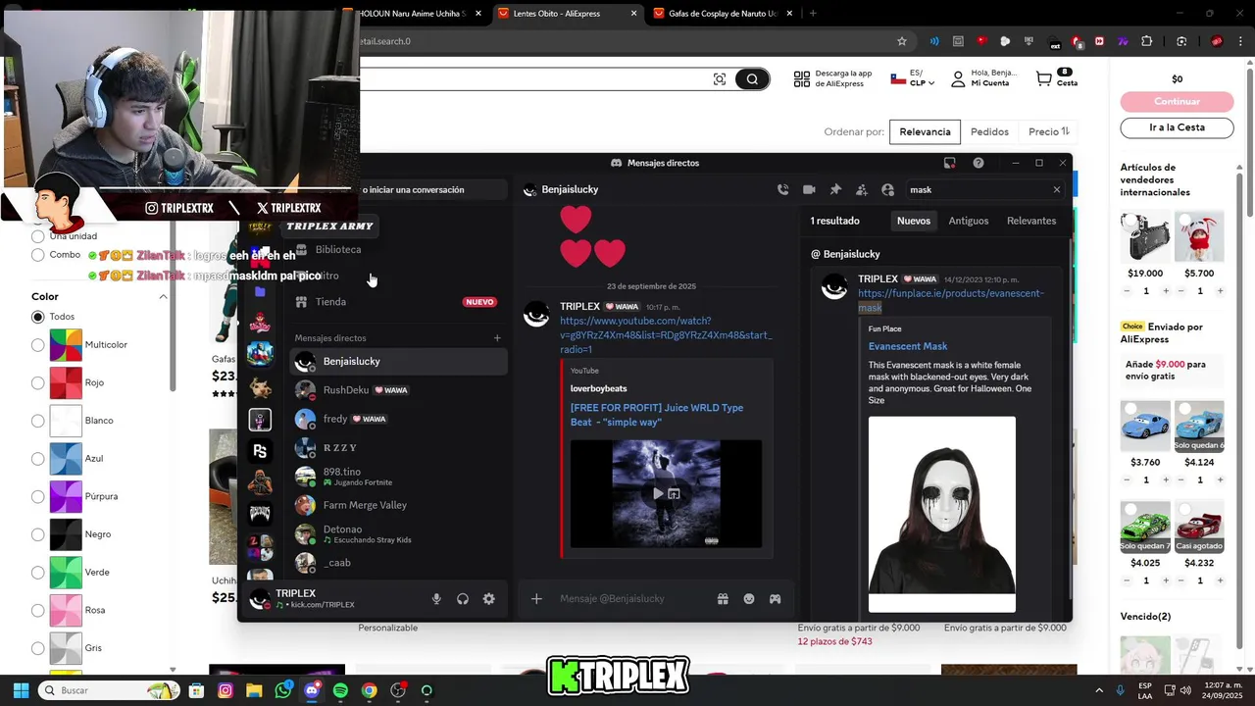Click the Verde green color swatch
Image resolution: width=1255 pixels, height=706 pixels.
pyautogui.click(x=66, y=572)
